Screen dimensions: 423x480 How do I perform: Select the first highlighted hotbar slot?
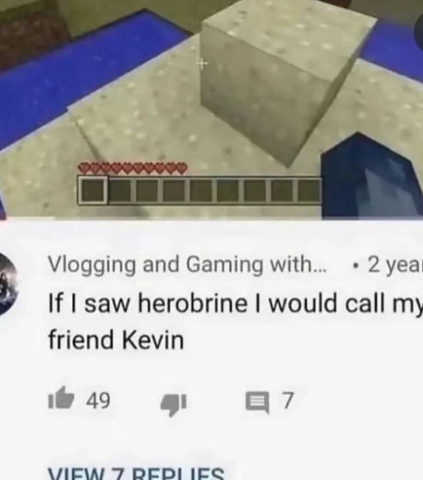(x=93, y=190)
